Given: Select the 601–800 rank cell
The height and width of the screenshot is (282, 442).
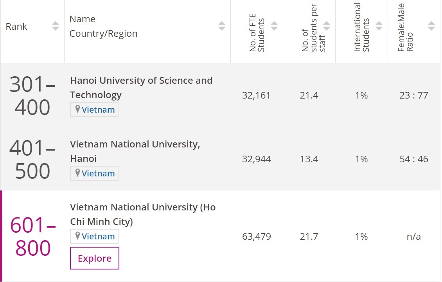Looking at the screenshot, I should click(x=33, y=237).
